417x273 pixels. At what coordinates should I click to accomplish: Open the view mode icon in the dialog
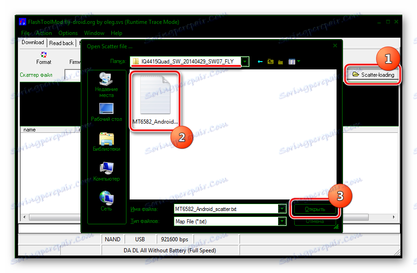tap(292, 61)
